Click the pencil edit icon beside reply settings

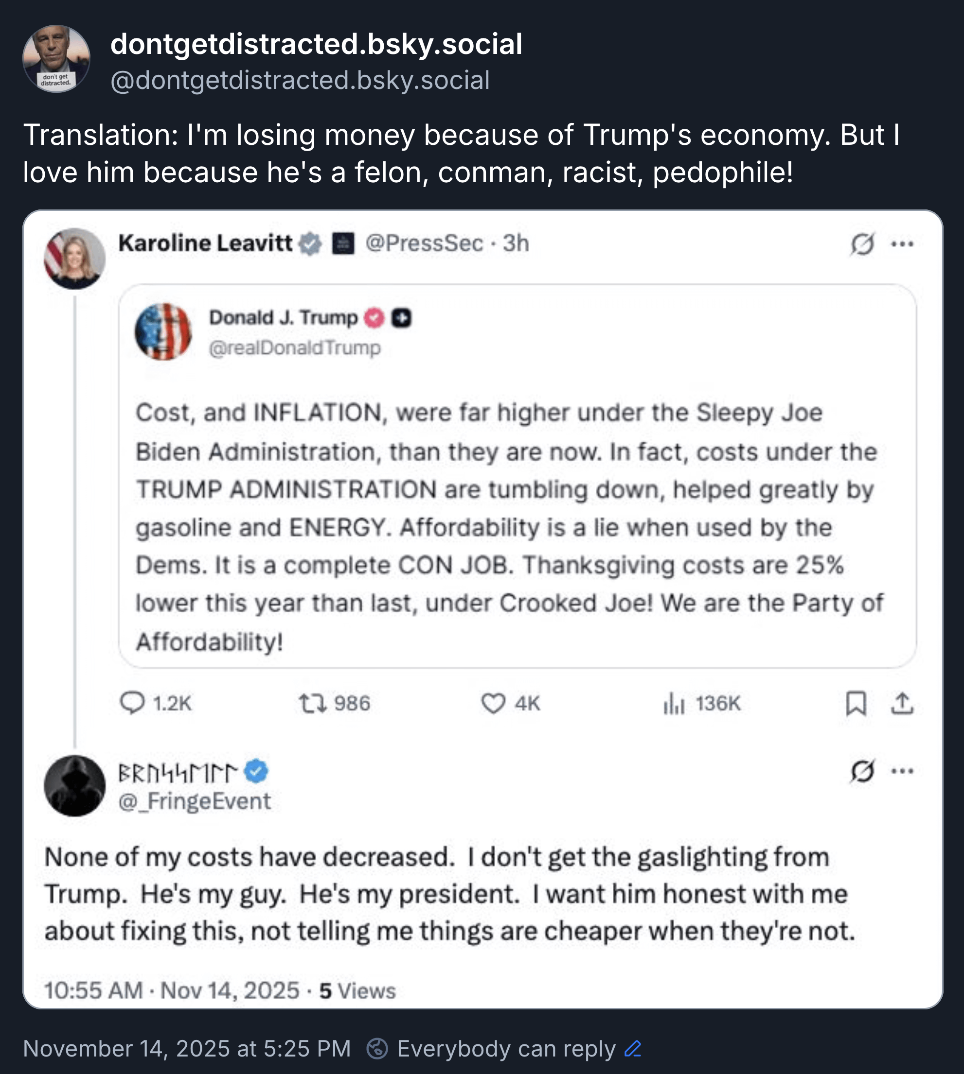click(633, 1049)
